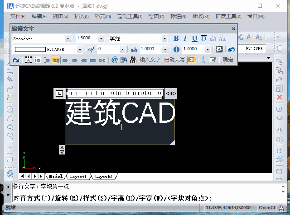Click the background mask icon
290x215 pixels.
[x=219, y=49]
